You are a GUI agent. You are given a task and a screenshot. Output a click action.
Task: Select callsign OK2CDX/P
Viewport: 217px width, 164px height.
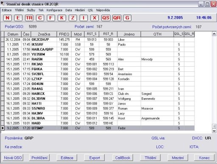point(40,40)
